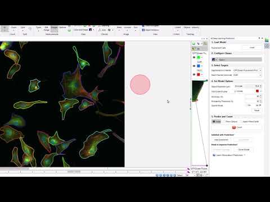Toggle visibility of the blue DAPI channel
270x202 pixels.
coord(194,66)
